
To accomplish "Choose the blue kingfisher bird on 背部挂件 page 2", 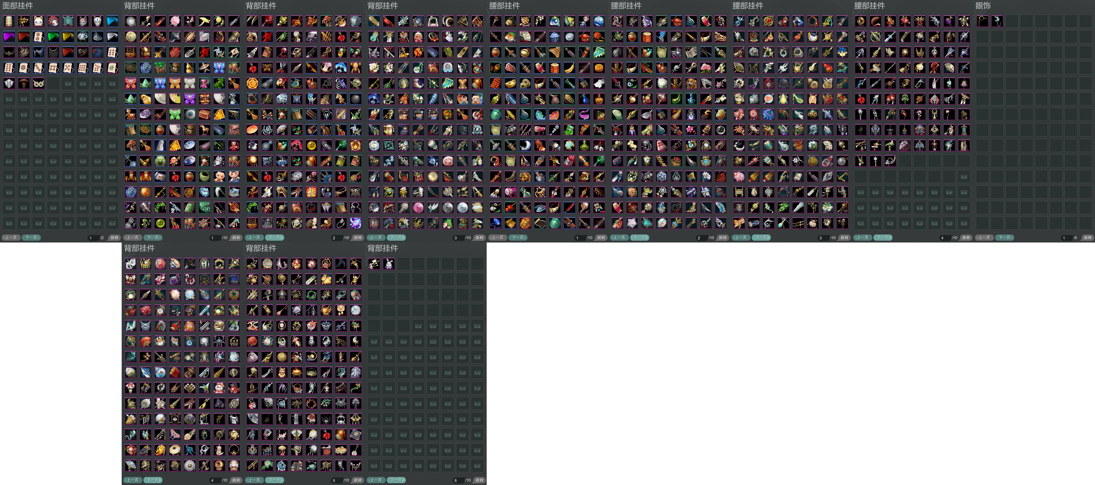I will coord(296,83).
